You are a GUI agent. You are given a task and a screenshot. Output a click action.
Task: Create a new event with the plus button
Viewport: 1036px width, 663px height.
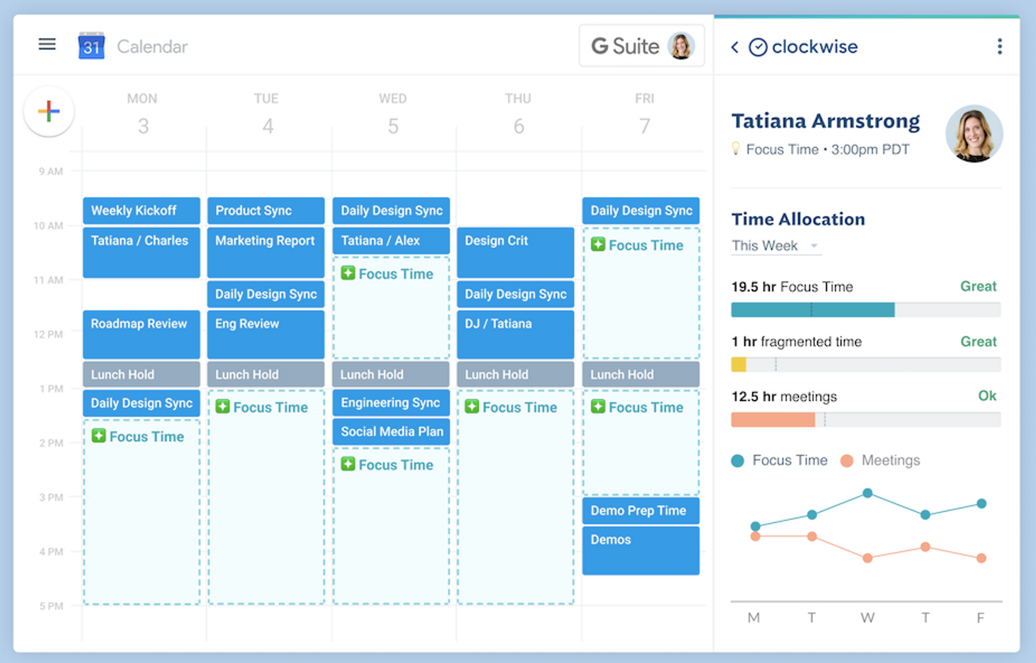coord(48,111)
